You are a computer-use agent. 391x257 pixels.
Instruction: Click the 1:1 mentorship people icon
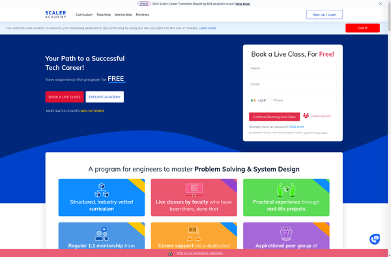point(102,234)
